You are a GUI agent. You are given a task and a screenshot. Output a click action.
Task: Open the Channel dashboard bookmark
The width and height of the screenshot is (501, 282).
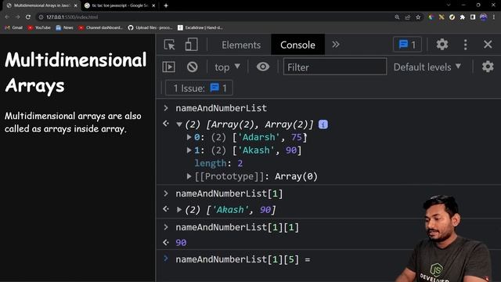[100, 28]
